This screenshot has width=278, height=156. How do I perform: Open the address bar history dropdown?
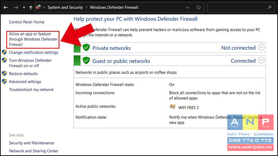click(x=187, y=8)
